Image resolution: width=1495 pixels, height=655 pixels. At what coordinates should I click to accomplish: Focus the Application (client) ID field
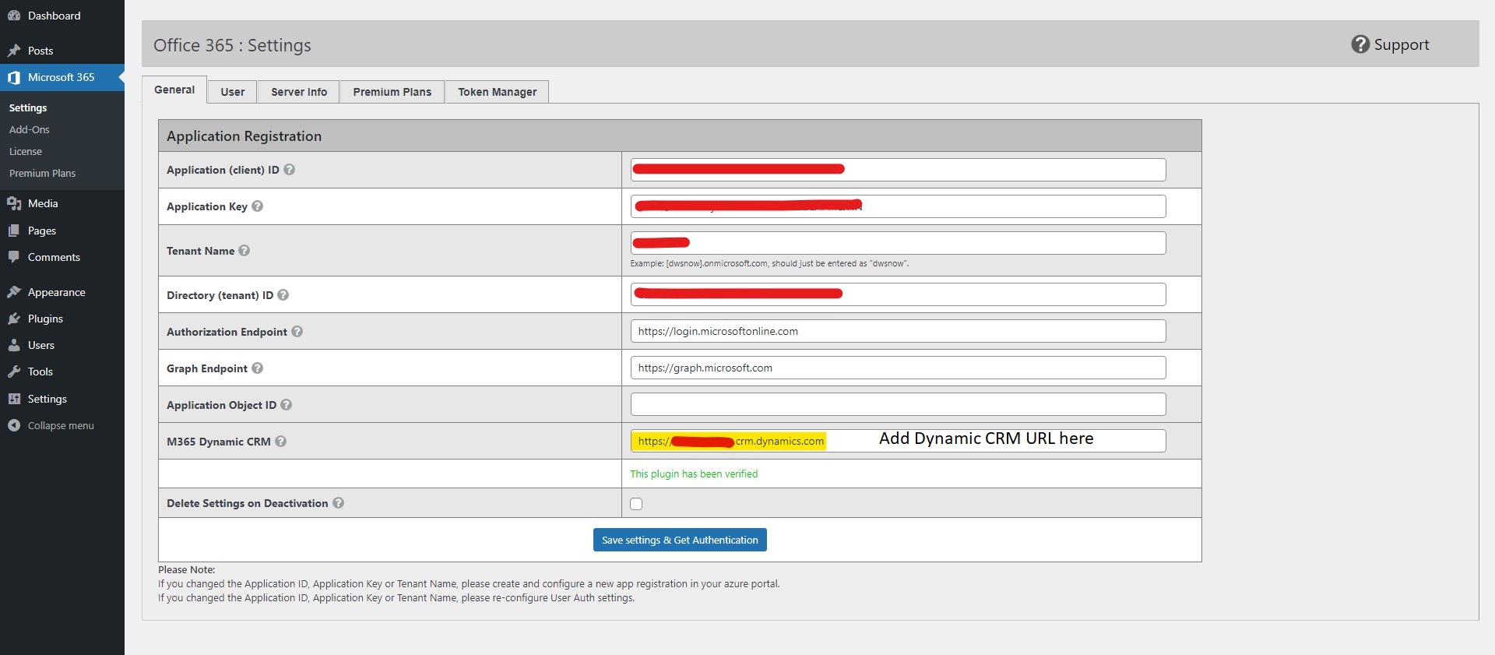(898, 170)
